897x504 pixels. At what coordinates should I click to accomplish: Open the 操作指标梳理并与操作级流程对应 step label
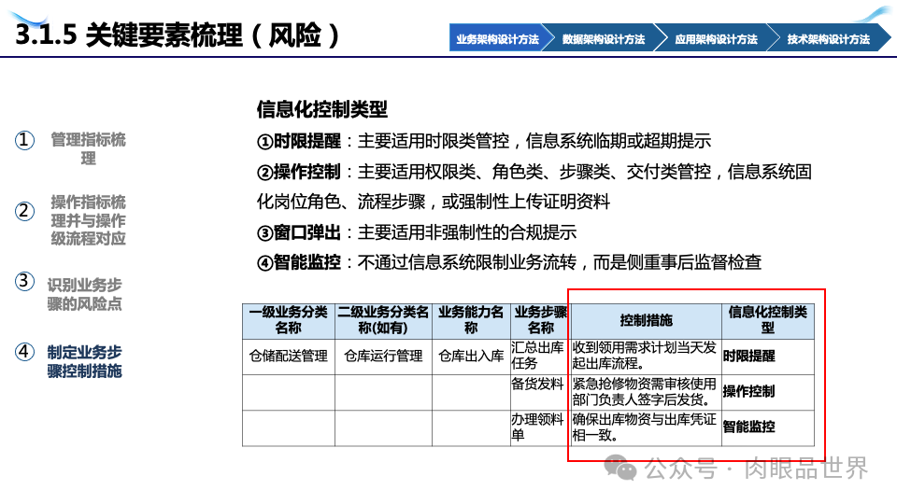point(88,220)
